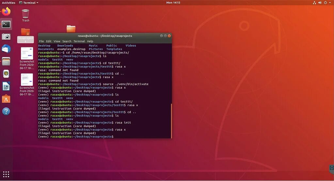Viewport: 334px width, 181px height.
Task: Open LibreOffice Writer from the dock
Action: coord(6,86)
